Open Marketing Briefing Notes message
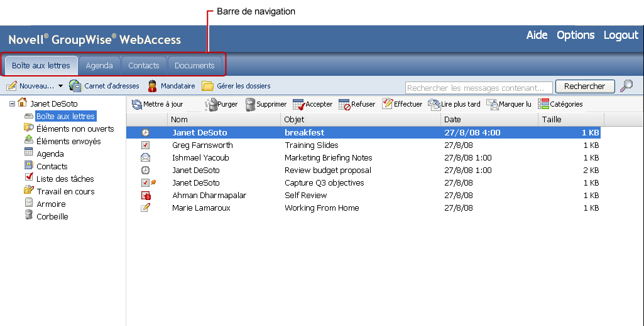Screen dimensions: 644x326 click(x=328, y=158)
